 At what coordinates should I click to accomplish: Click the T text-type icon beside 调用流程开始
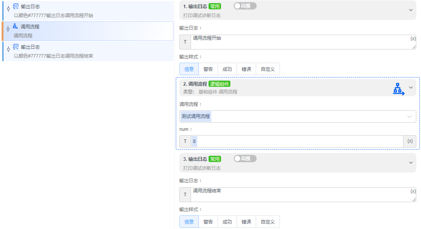tap(185, 42)
